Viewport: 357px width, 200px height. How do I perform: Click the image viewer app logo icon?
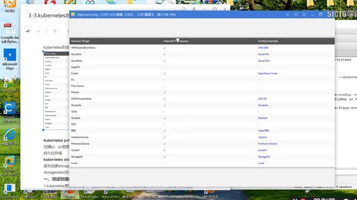point(73,14)
